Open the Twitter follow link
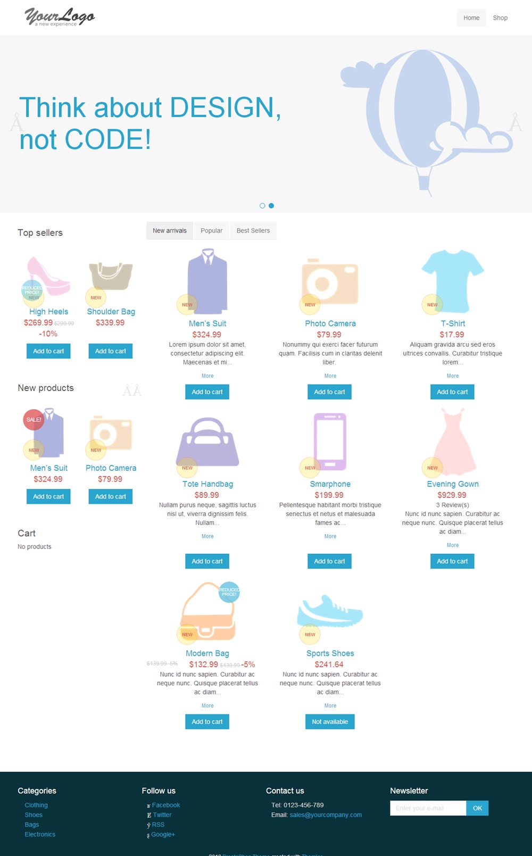The height and width of the screenshot is (856, 532). tap(162, 815)
